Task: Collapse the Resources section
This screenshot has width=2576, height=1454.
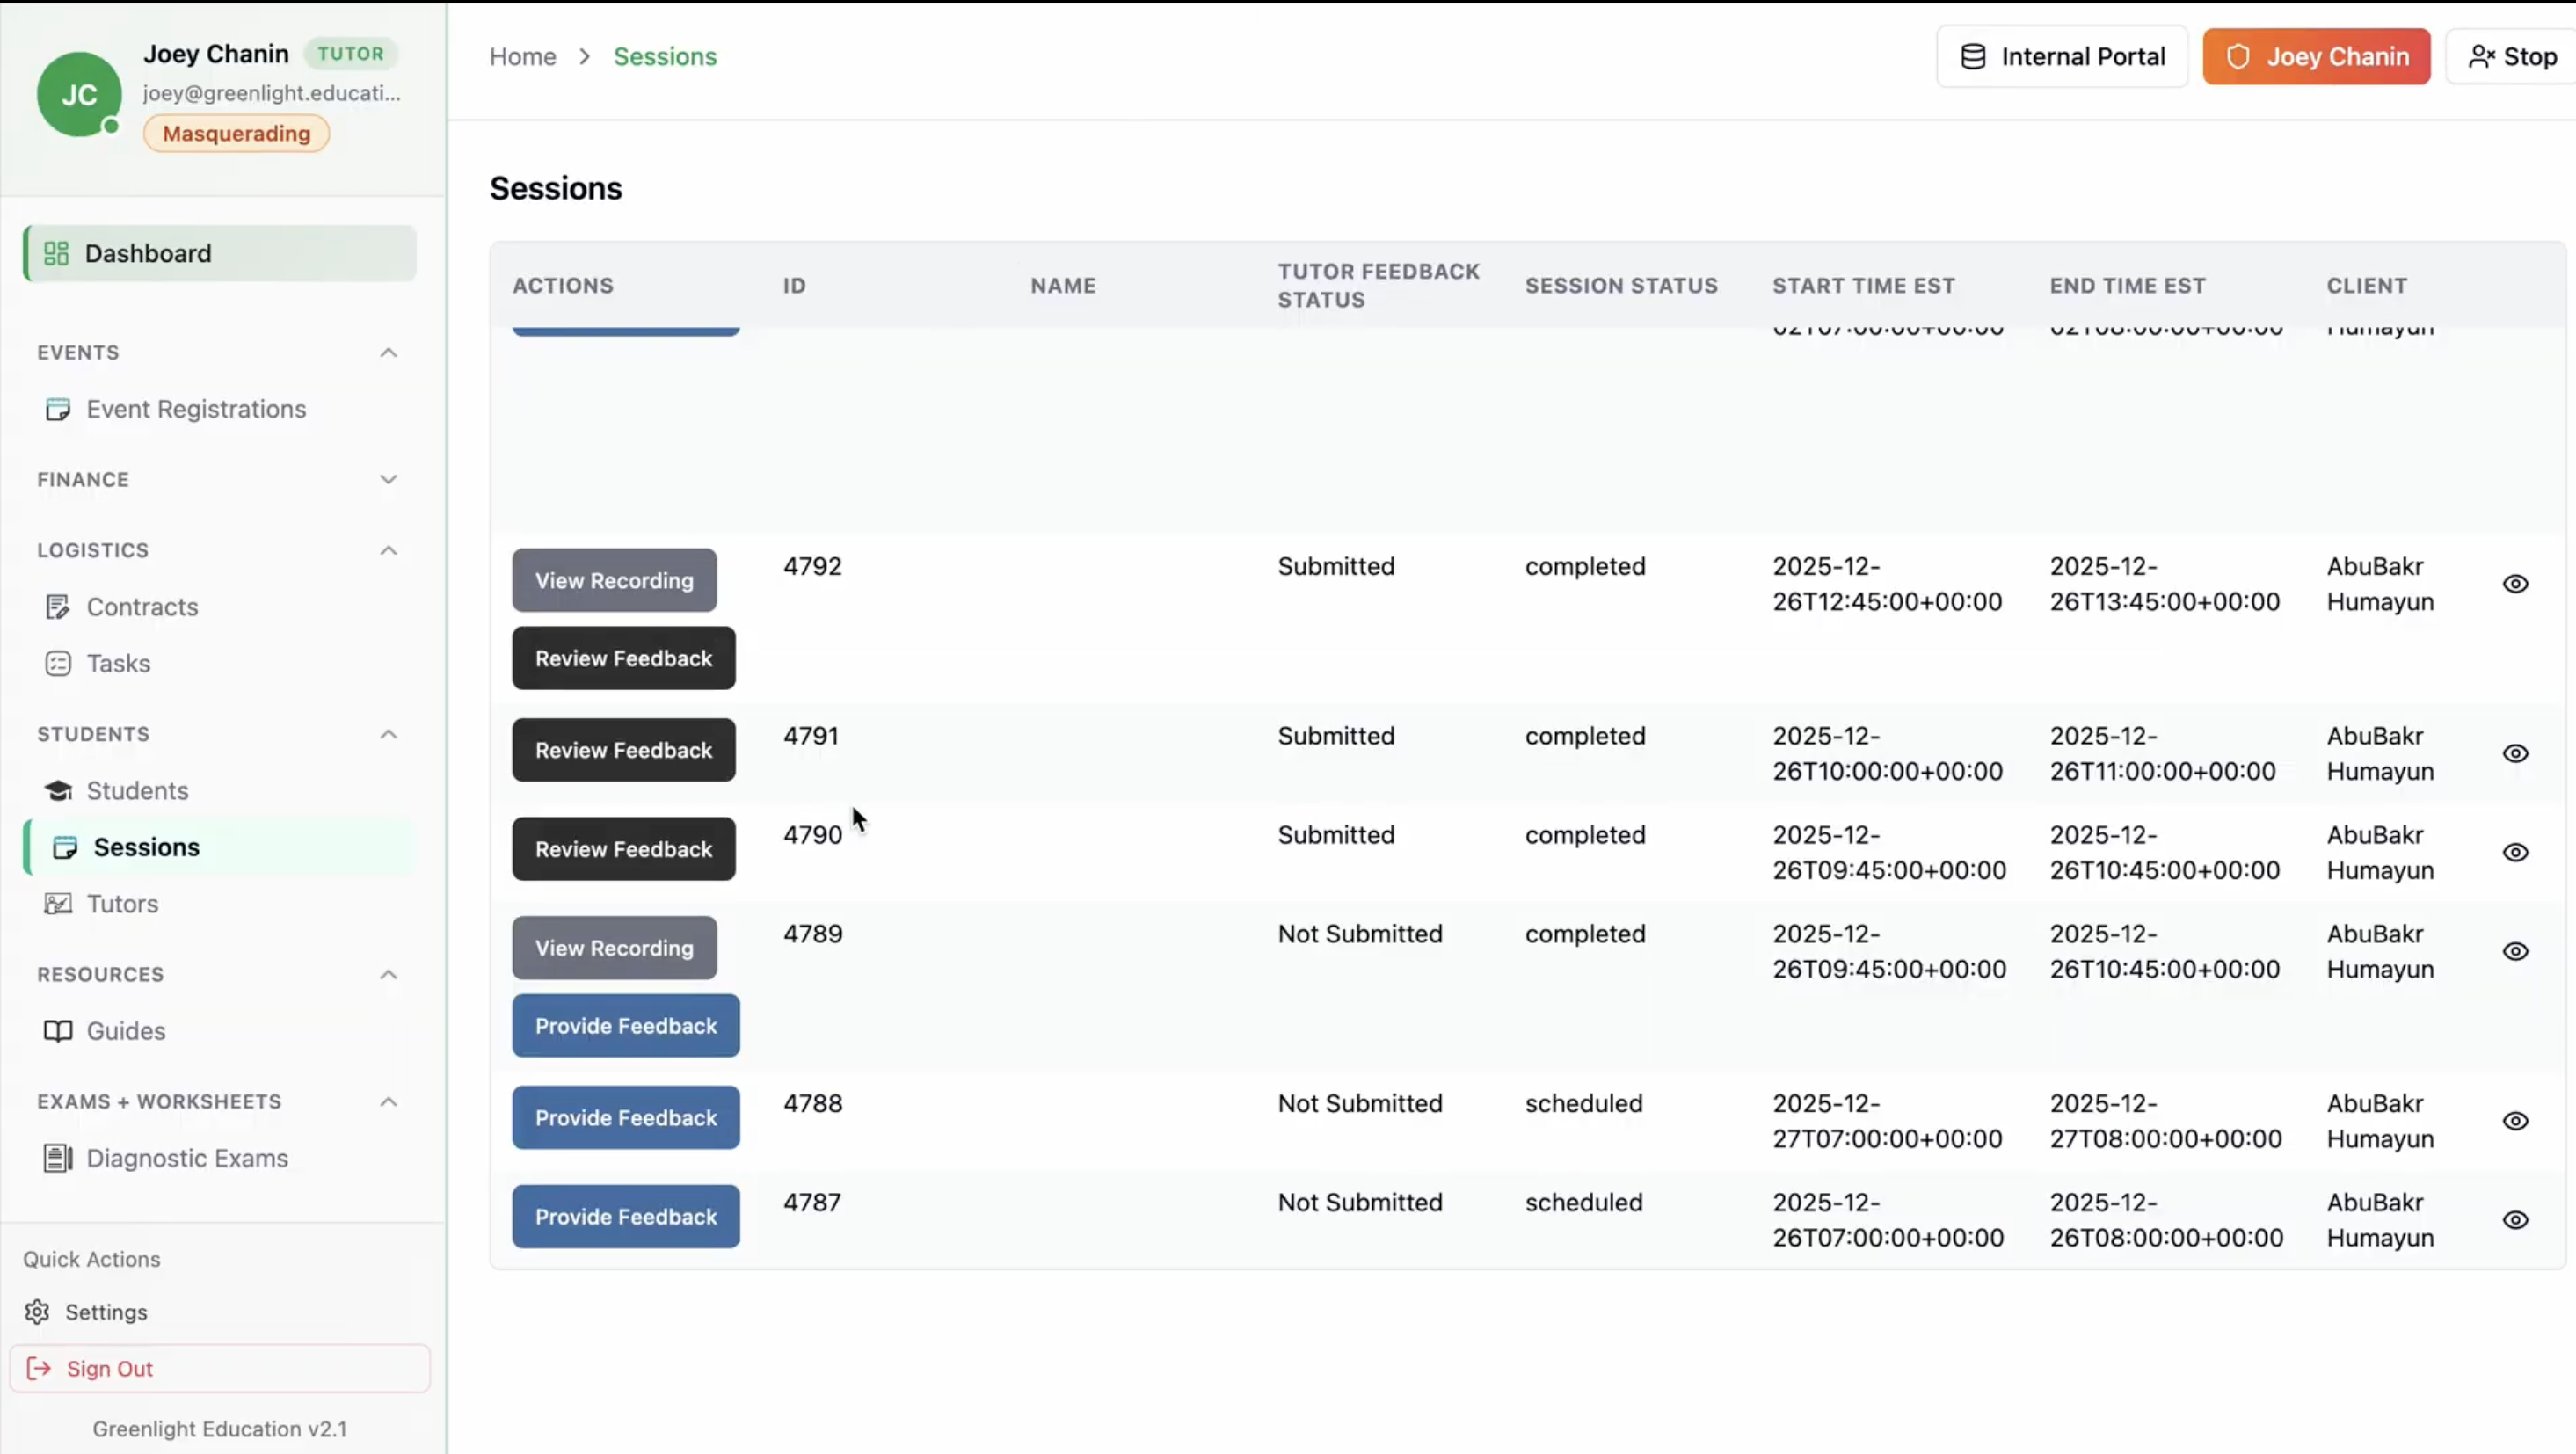Action: (x=388, y=974)
